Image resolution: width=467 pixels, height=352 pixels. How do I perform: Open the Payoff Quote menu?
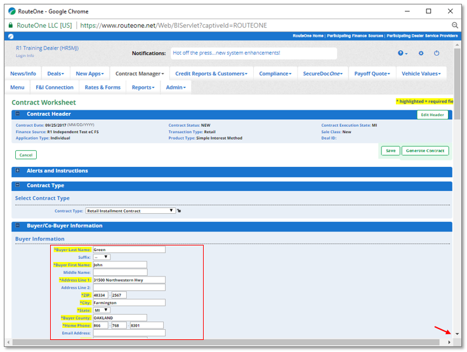tap(372, 74)
